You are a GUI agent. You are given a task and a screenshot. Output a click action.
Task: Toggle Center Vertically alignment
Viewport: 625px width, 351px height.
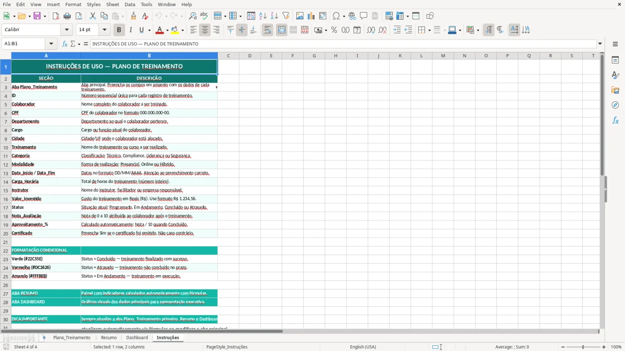[242, 30]
